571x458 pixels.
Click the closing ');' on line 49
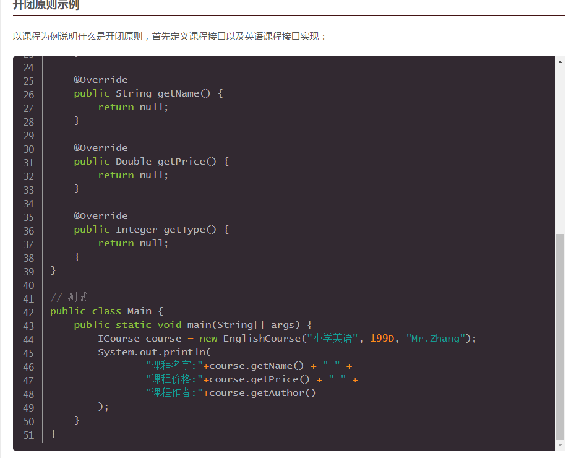click(103, 407)
